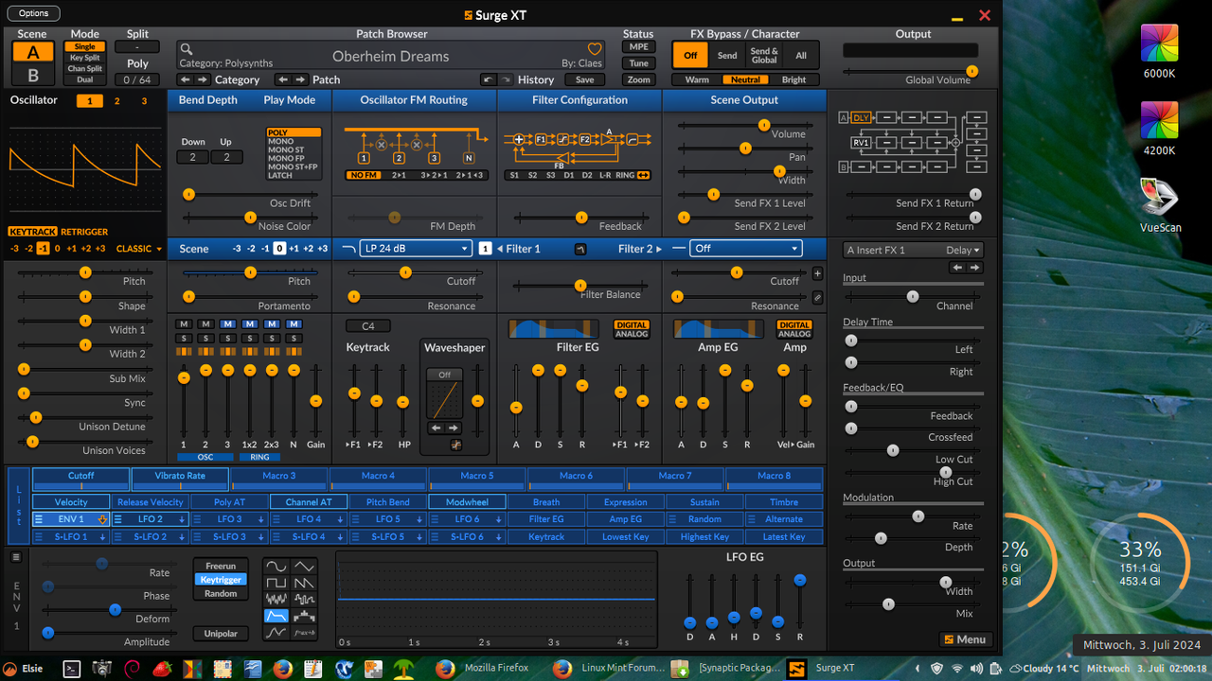
Task: Select the formula LFO shape
Action: click(304, 631)
